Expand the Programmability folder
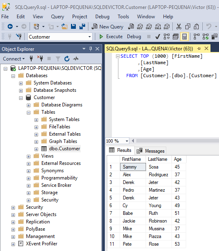Viewport: 219px width, 251px height. point(28,178)
